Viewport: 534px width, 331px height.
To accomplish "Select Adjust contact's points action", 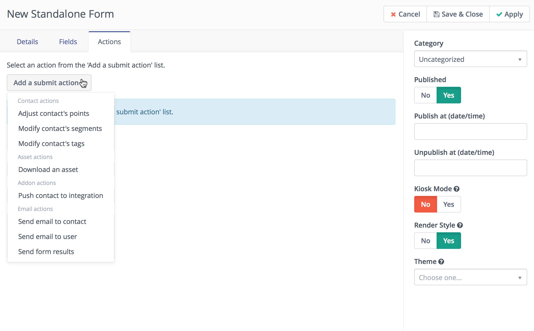I will pos(54,114).
